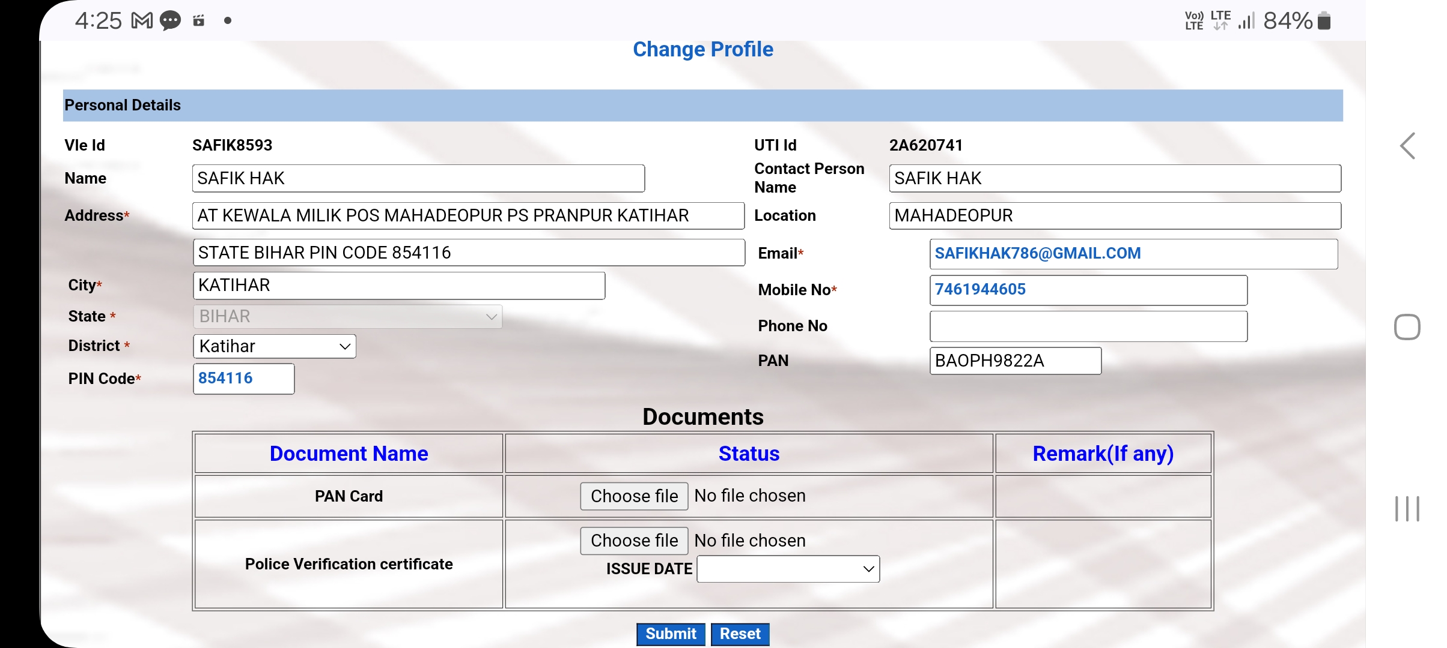Tap the recent apps navigation icon
The image size is (1447, 648).
[1407, 509]
